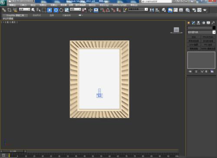Viewport: 217px width, 158px height.
Task: Open the 编辑 menu
Action: (13, 5)
